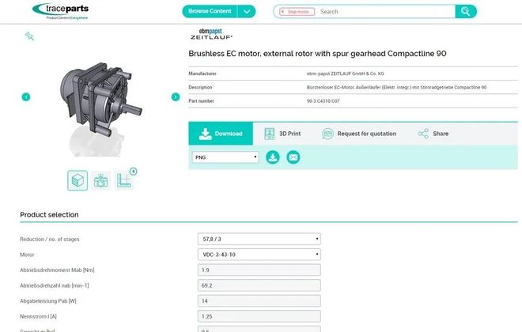
Task: Show next product image
Action: [x=176, y=96]
